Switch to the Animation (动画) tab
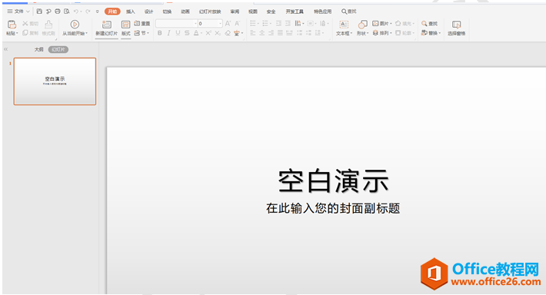The image size is (546, 295). pyautogui.click(x=185, y=12)
